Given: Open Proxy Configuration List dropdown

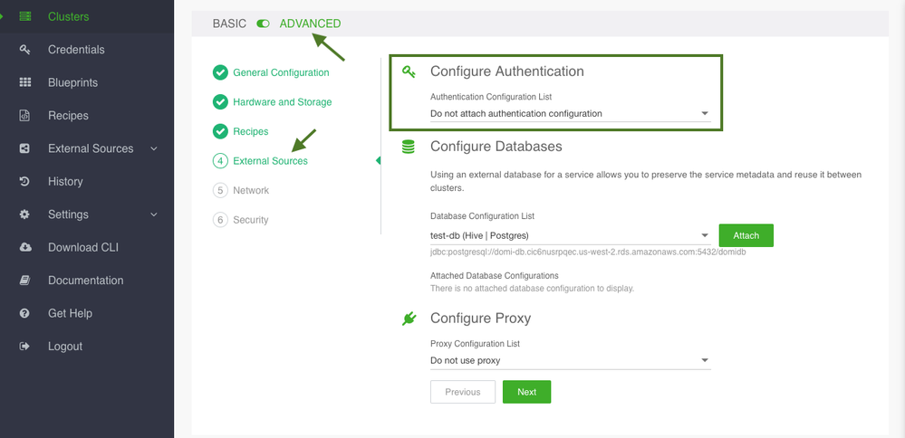Looking at the screenshot, I should (x=570, y=360).
